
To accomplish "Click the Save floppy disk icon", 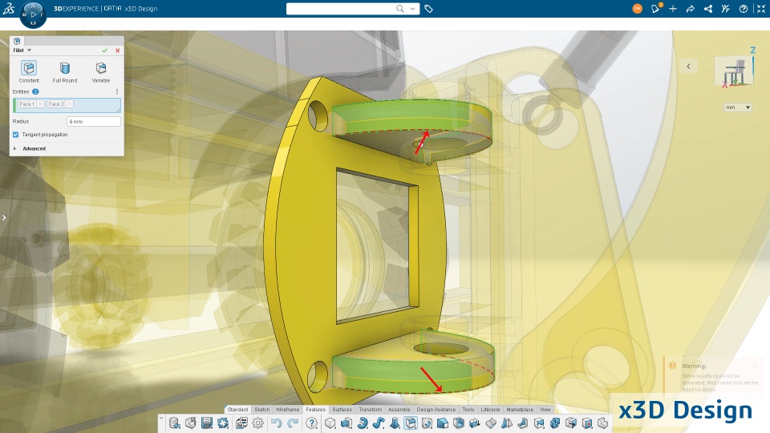I will [x=207, y=423].
